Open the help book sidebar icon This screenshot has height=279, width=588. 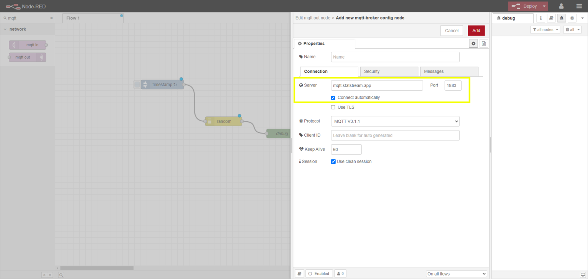click(x=551, y=18)
